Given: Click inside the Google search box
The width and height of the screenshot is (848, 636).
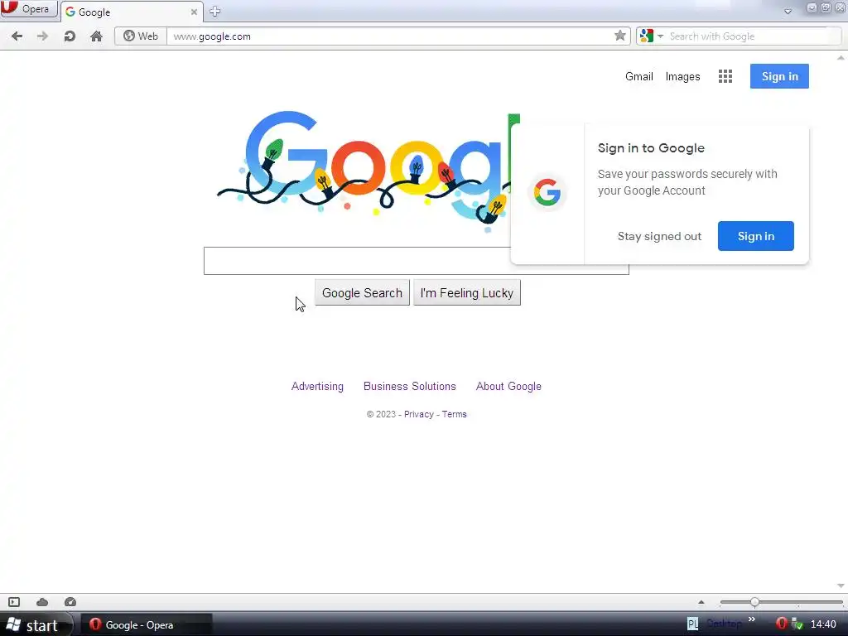Looking at the screenshot, I should tap(357, 261).
